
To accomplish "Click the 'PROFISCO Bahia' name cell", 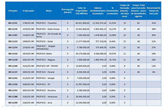I will [49, 54].
